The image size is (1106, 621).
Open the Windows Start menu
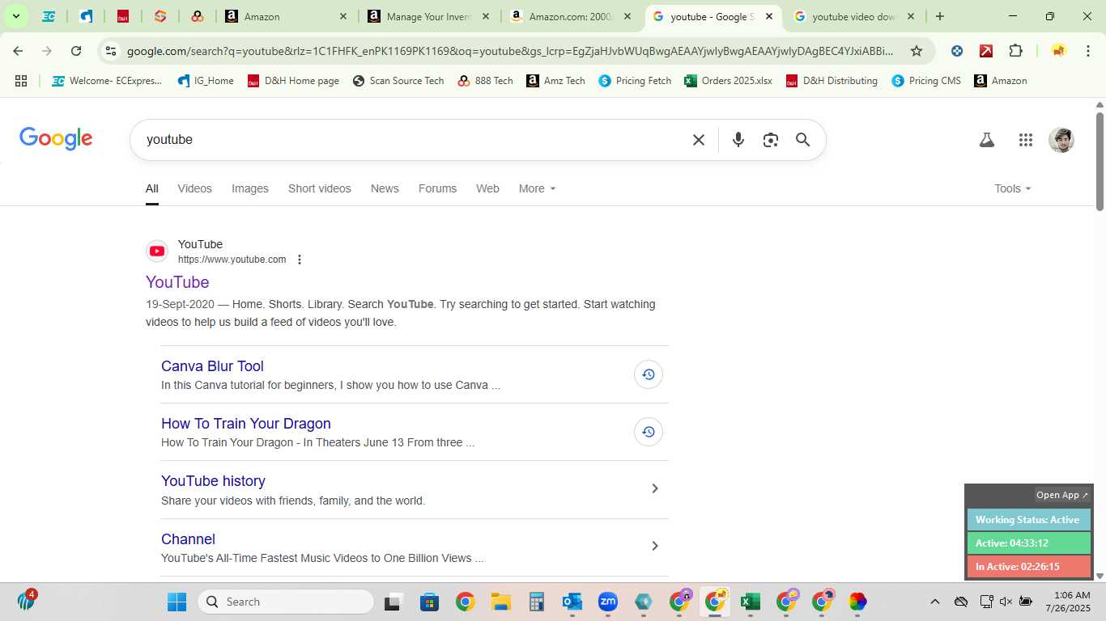coord(177,602)
